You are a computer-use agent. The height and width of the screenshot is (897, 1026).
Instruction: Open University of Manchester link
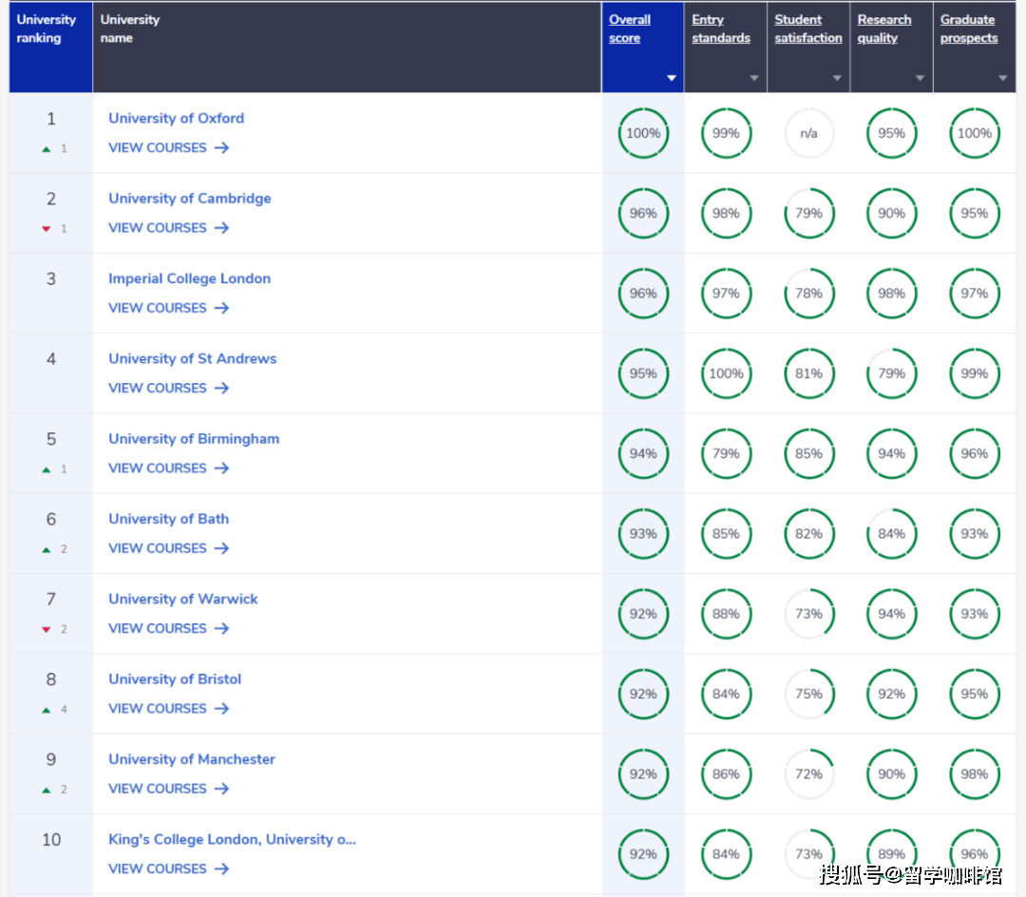point(192,759)
